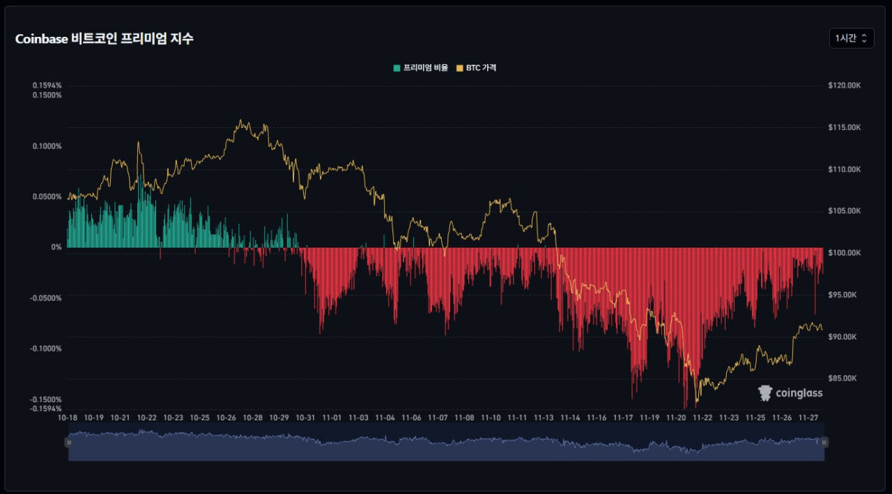
Task: Click the up-down chevron inside the interval selector
Action: click(866, 38)
